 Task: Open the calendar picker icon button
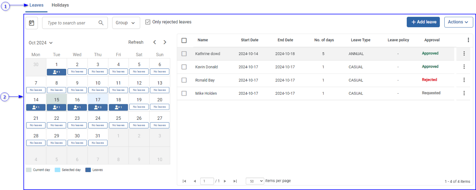(32, 23)
